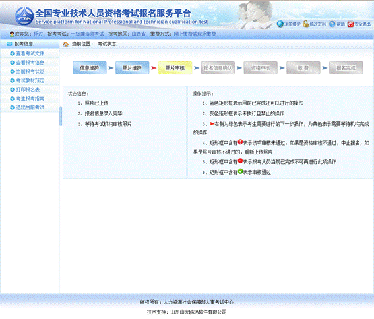Viewport: 374px width, 319px height.
Task: Select 当前报考状态 in the sidebar
Action: click(30, 72)
